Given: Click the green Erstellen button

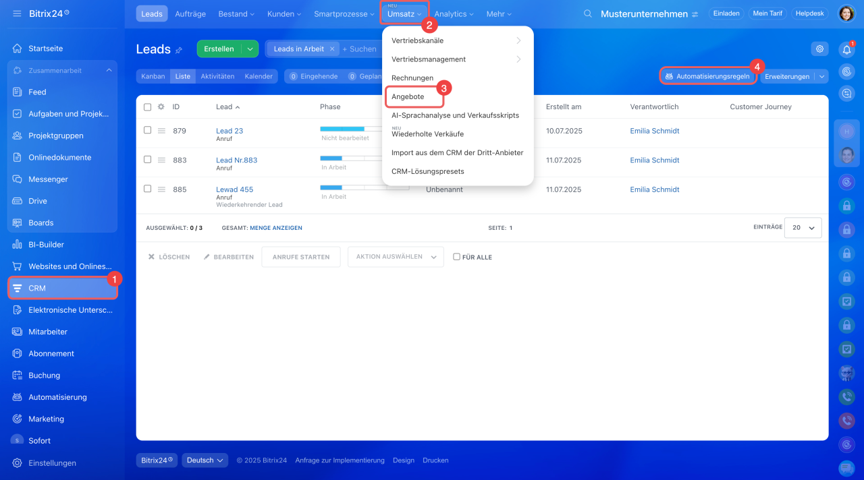Looking at the screenshot, I should 219,49.
